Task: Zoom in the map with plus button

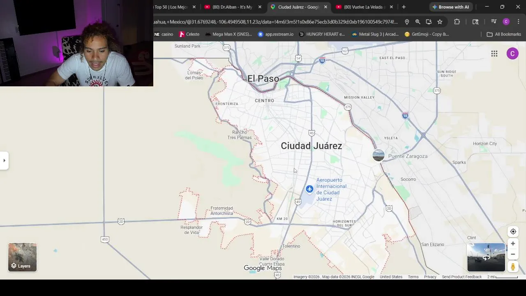Action: point(513,243)
